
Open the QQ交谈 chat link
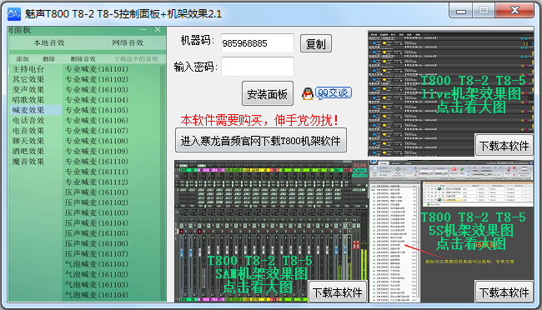[334, 93]
